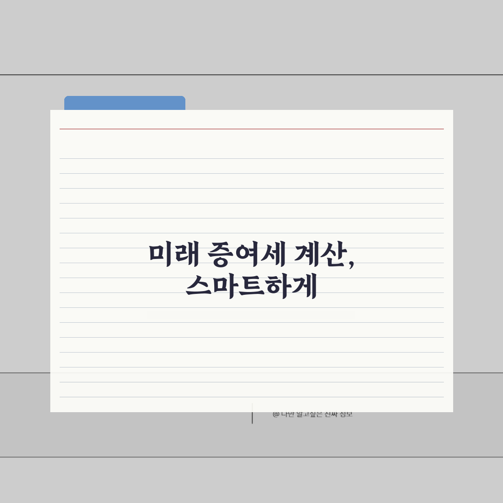Select the blue folder tab above the note card
This screenshot has width=503, height=503.
tap(125, 103)
